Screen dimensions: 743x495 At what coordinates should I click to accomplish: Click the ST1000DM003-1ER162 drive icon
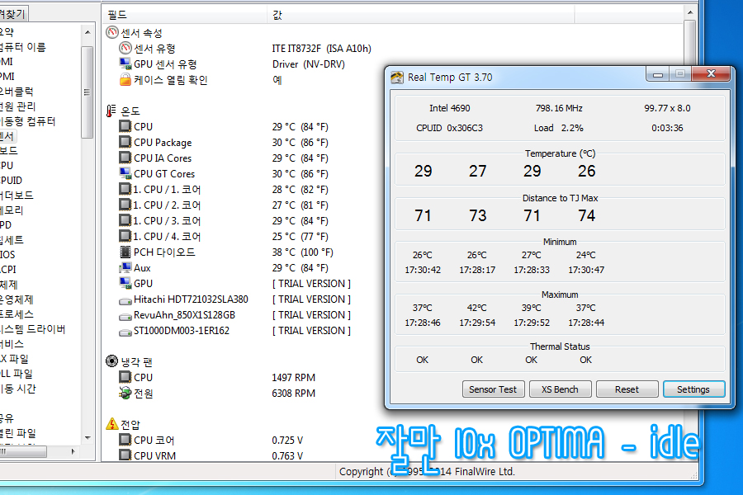(x=125, y=332)
